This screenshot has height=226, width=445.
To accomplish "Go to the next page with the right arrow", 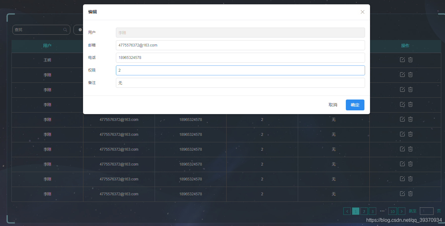I will pyautogui.click(x=402, y=211).
